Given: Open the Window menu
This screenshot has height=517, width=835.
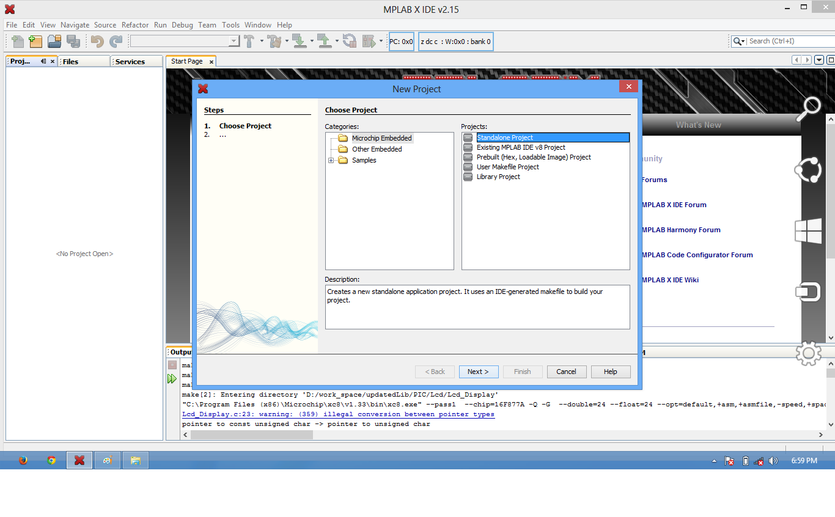Looking at the screenshot, I should click(x=258, y=25).
